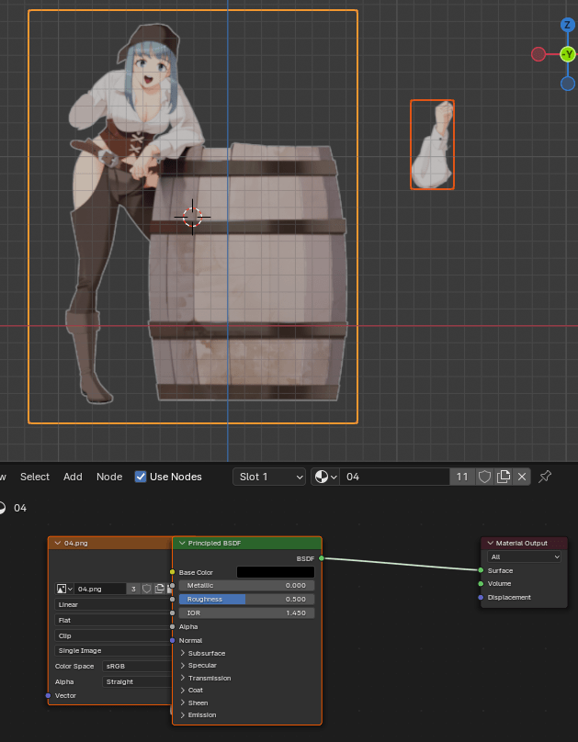Click the material user count button 11

[462, 477]
